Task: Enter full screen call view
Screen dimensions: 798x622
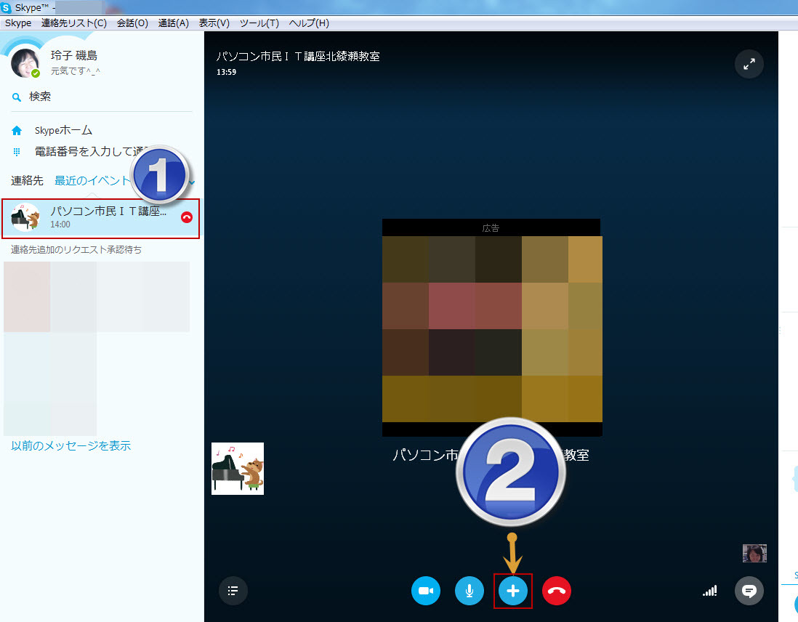Action: coord(749,64)
